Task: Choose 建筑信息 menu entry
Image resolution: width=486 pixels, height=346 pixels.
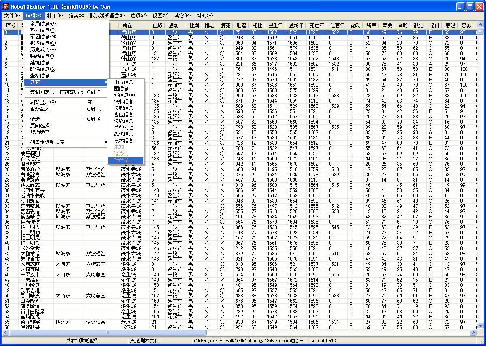Action: pyautogui.click(x=66, y=62)
